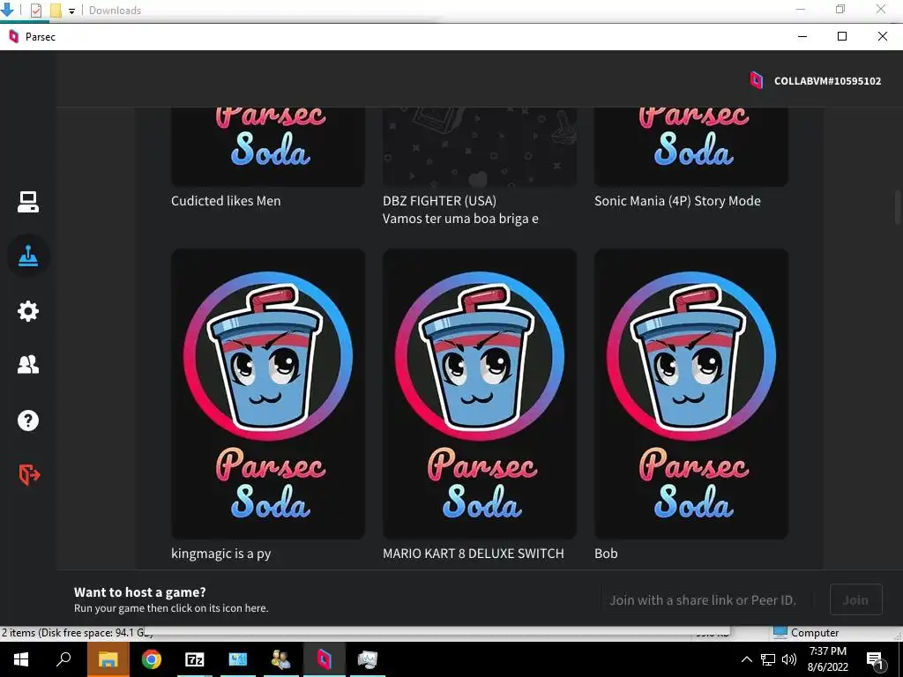Open the COLLABVM#10595102 account label
Screen dimensions: 903x677
(827, 81)
